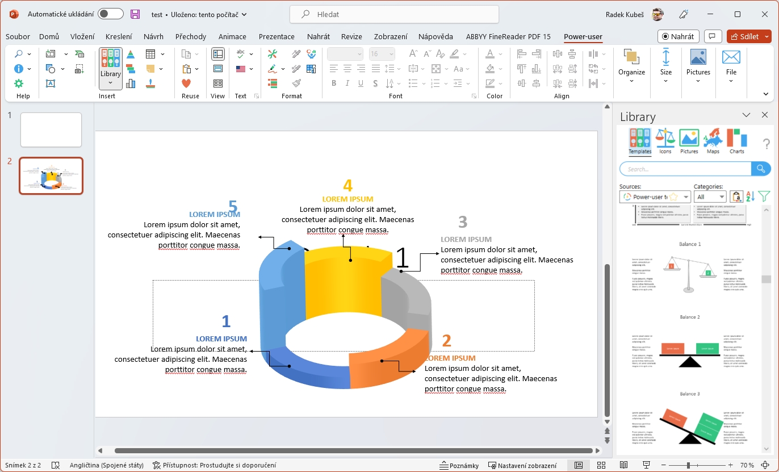
Task: Click the green gear settings icon in Help group
Action: pyautogui.click(x=19, y=83)
